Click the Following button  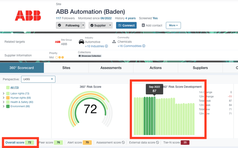[x=68, y=25]
